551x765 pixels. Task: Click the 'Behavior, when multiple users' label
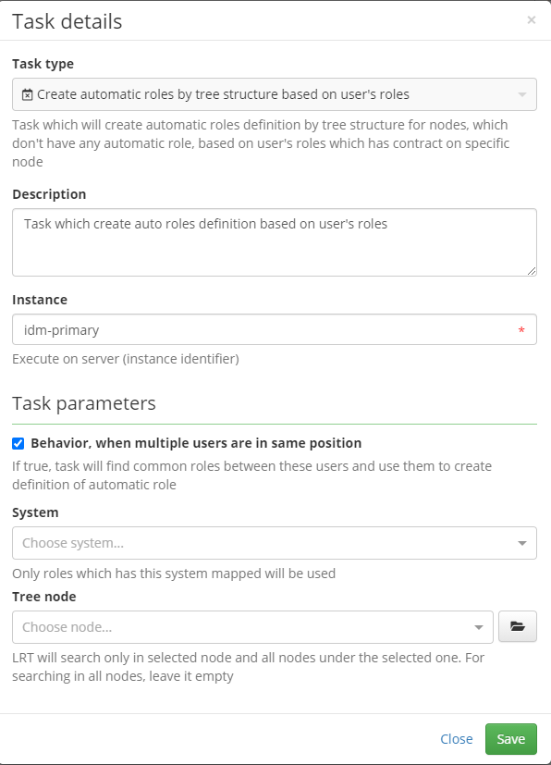coord(196,443)
